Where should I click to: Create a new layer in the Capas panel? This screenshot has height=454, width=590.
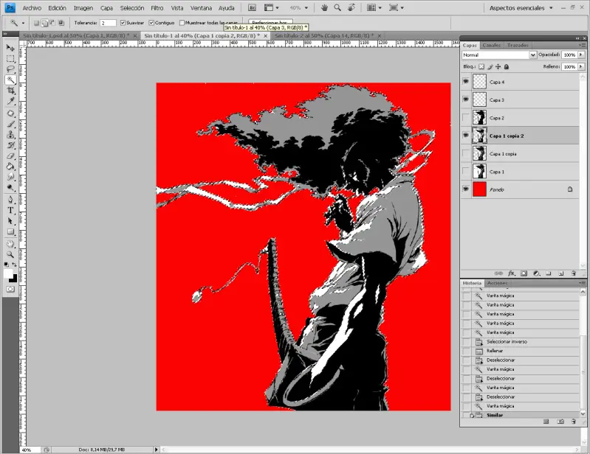pos(560,273)
